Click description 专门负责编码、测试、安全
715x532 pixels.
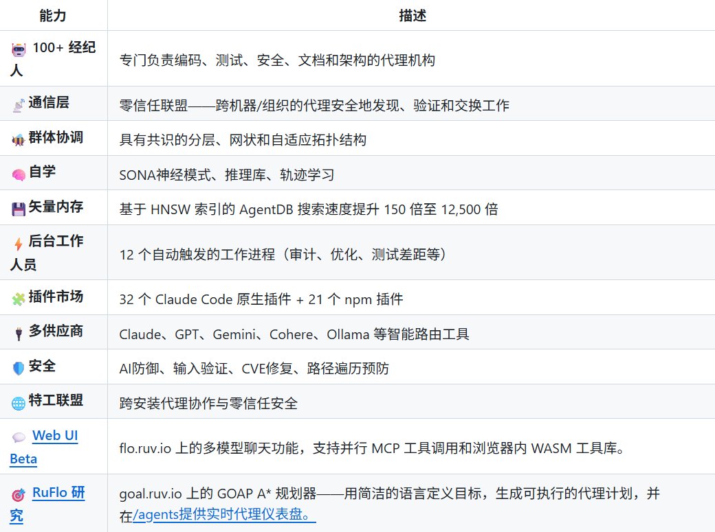pyautogui.click(x=277, y=60)
